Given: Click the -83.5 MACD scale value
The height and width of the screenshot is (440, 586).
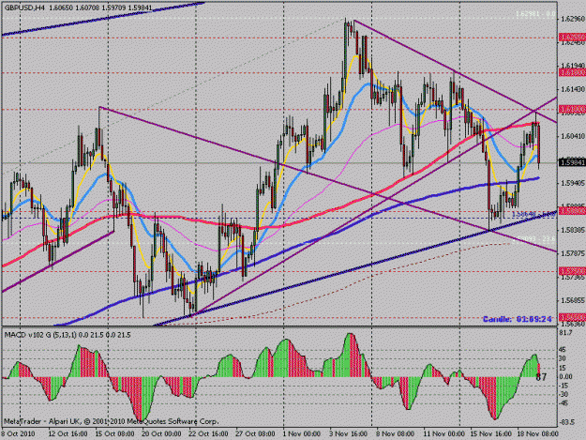Looking at the screenshot, I should [567, 422].
